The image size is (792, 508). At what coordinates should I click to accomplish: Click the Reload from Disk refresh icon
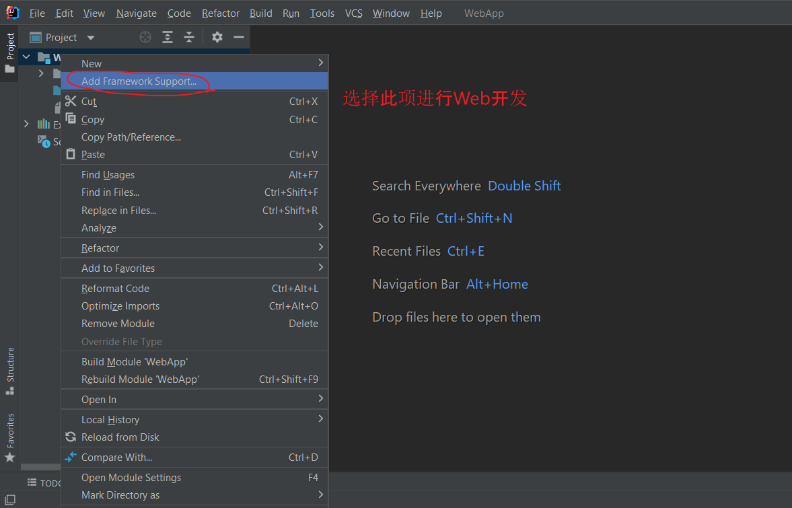[71, 437]
